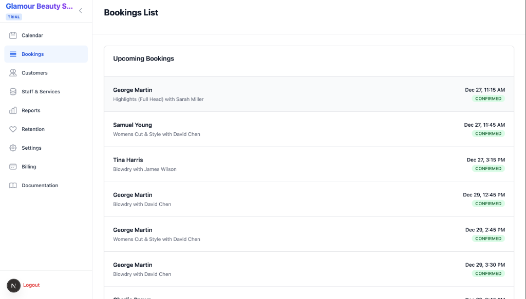Screen dimensions: 526x299
Task: Open George Martin's Highlights booking
Action: [309, 94]
